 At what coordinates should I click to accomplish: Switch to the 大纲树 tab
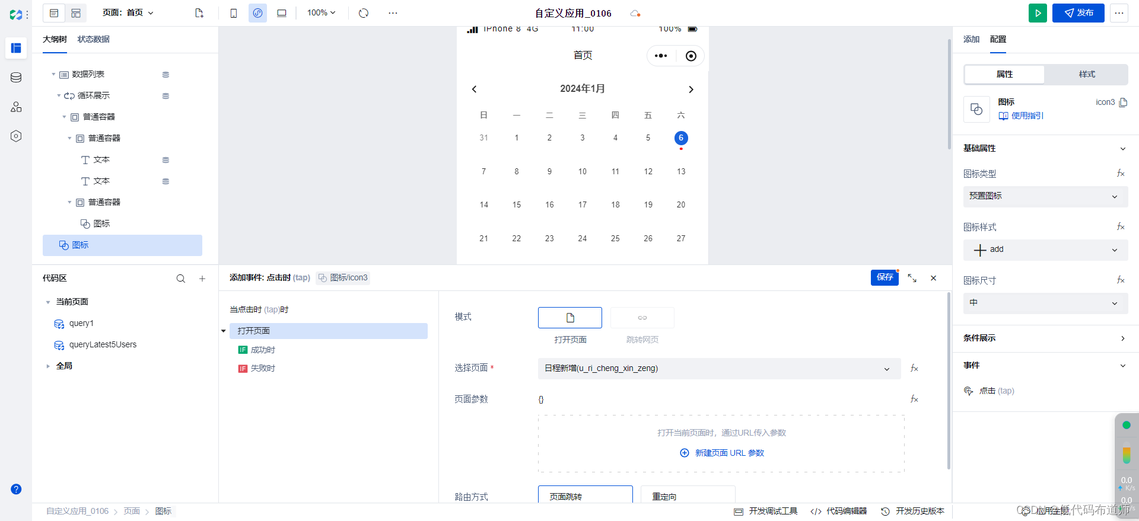click(55, 39)
